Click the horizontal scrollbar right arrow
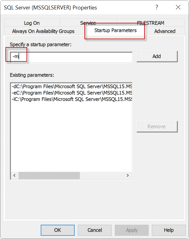This screenshot has height=239, width=189. coord(128,175)
